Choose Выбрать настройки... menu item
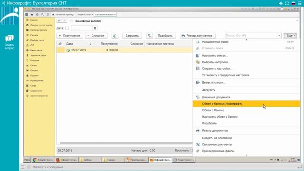Screen dimensions: 304x171 pos(247,62)
